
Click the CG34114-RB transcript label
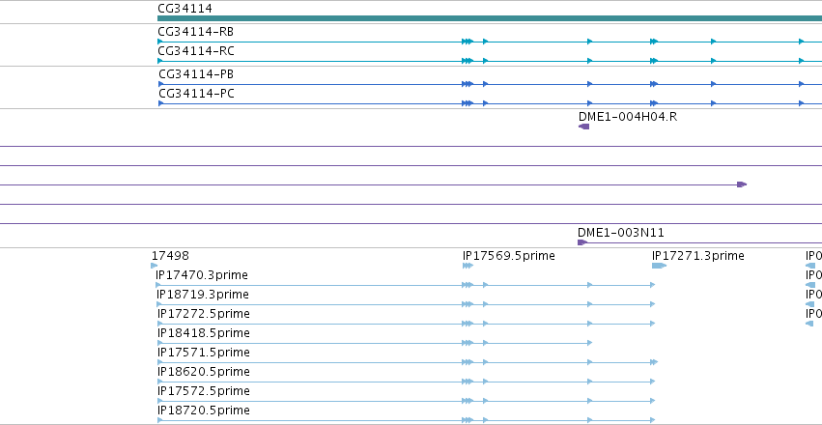195,32
